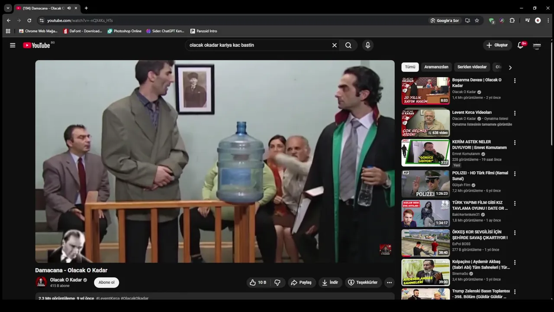
Task: Open the YouTube account avatar menu
Action: point(537,45)
